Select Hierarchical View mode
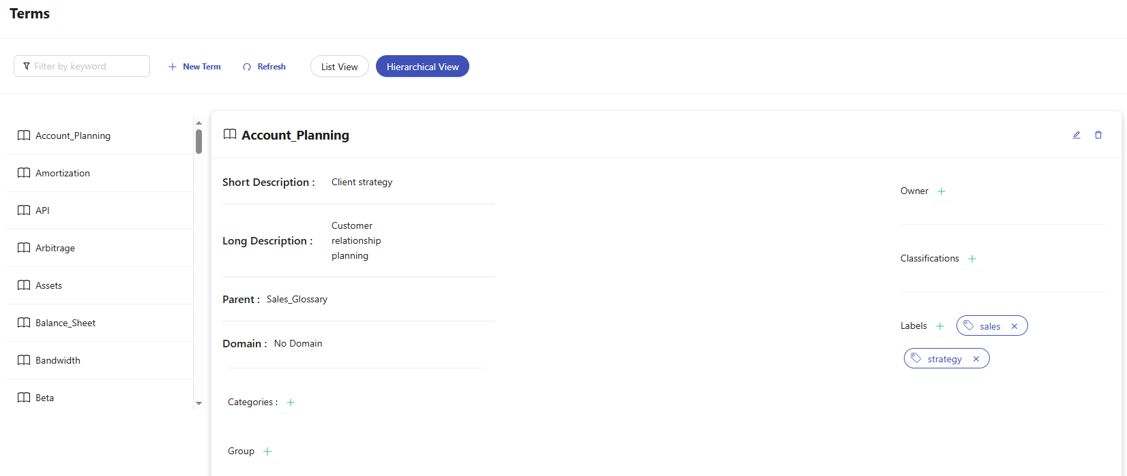 pos(422,67)
